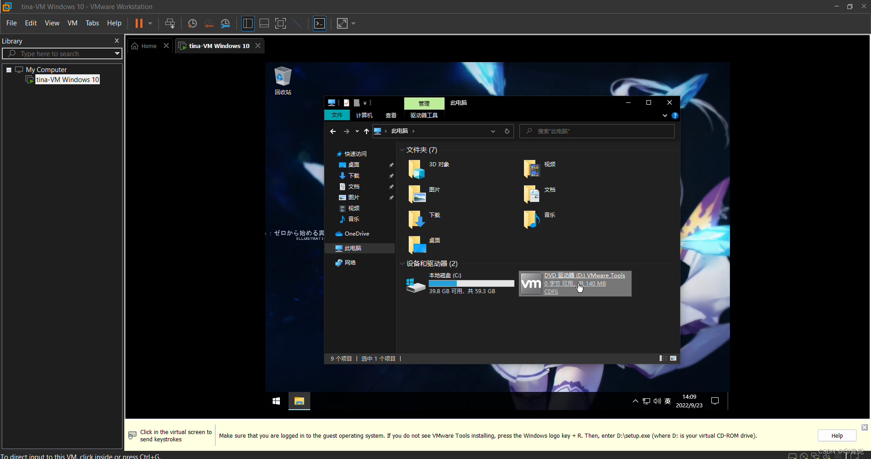
Task: Go back in Explorer navigation
Action: point(333,131)
